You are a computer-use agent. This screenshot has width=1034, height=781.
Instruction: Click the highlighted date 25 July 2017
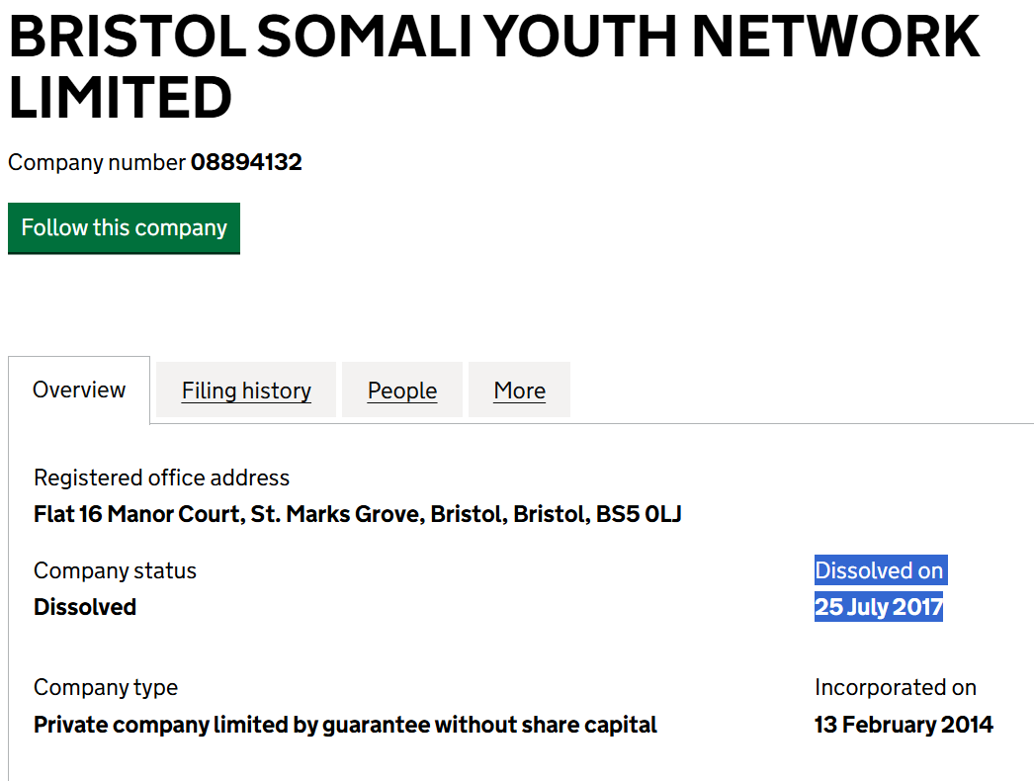(x=879, y=607)
